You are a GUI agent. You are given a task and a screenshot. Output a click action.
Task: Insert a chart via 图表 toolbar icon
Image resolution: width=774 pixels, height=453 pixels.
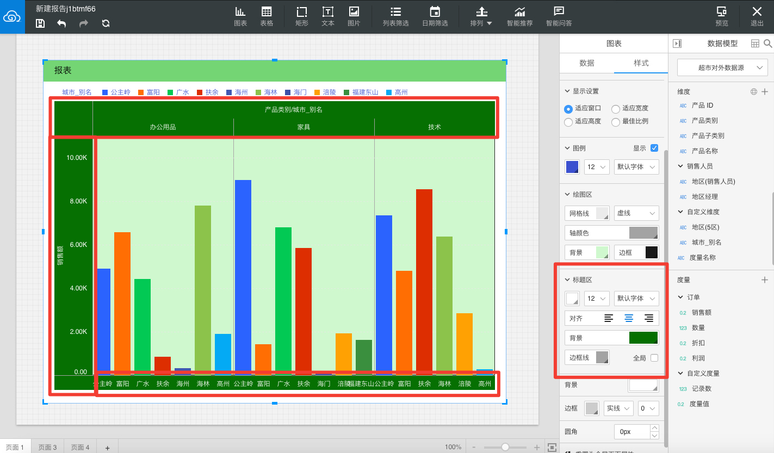coord(240,16)
